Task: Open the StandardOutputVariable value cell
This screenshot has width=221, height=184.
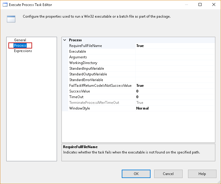Action: click(175, 74)
